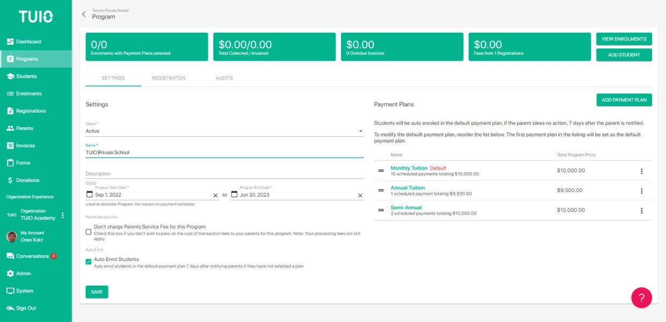Click the Enrolments with Payment Plans card
The height and width of the screenshot is (322, 666).
click(x=147, y=47)
